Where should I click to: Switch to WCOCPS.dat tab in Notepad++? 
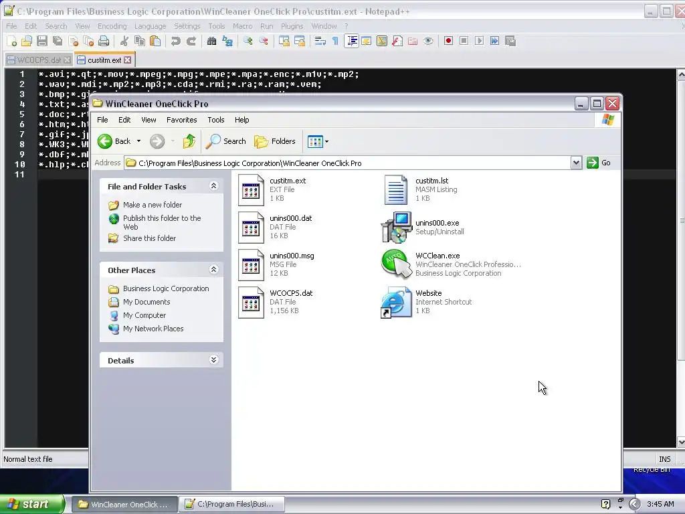[x=38, y=60]
